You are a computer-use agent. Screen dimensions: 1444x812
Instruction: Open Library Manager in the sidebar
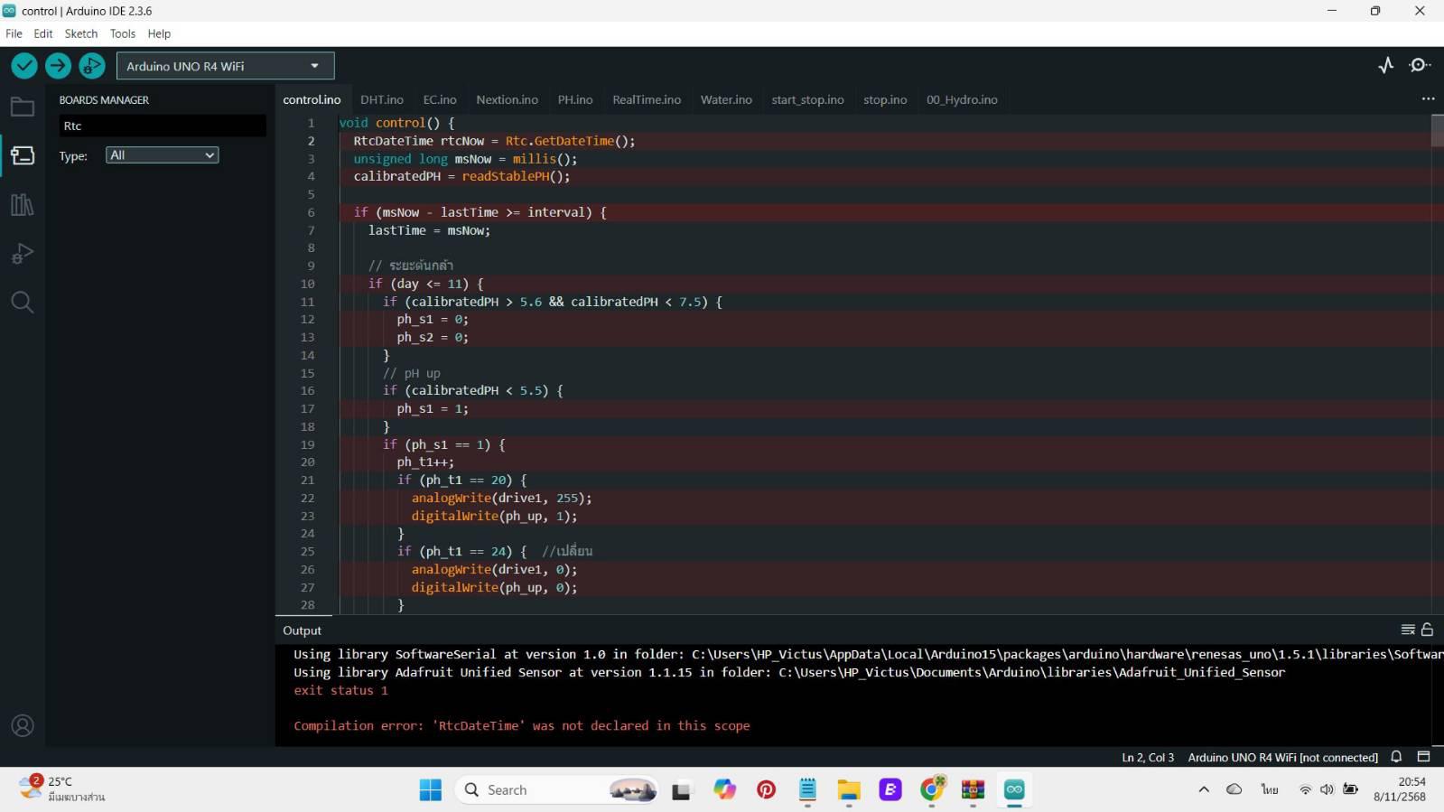(x=23, y=205)
